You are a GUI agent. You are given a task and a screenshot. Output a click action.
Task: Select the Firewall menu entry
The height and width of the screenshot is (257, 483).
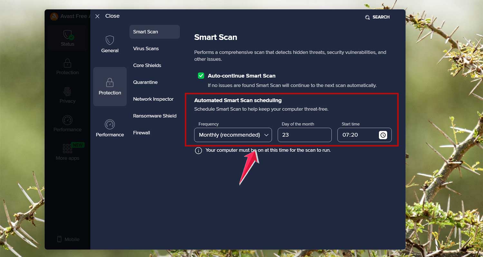click(x=141, y=132)
